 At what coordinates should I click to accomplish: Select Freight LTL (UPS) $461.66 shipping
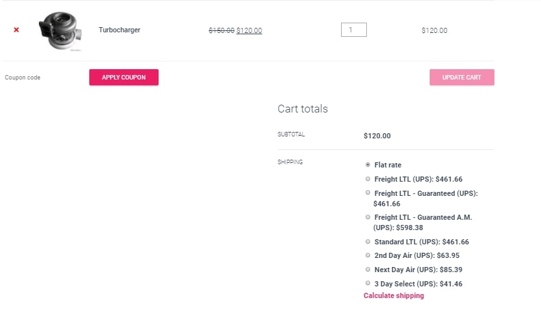click(x=368, y=179)
